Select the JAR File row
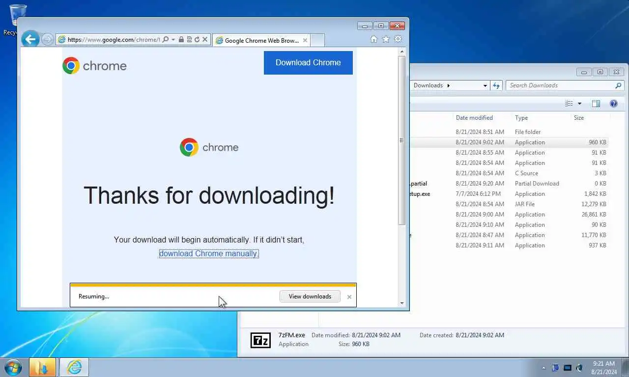 coord(509,204)
